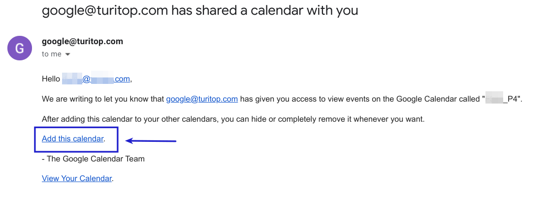Click the blurred recipient email address link

(x=96, y=79)
